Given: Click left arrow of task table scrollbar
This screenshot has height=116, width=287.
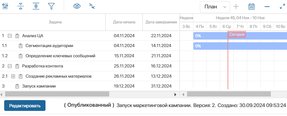Looking at the screenshot, I should pos(1,94).
